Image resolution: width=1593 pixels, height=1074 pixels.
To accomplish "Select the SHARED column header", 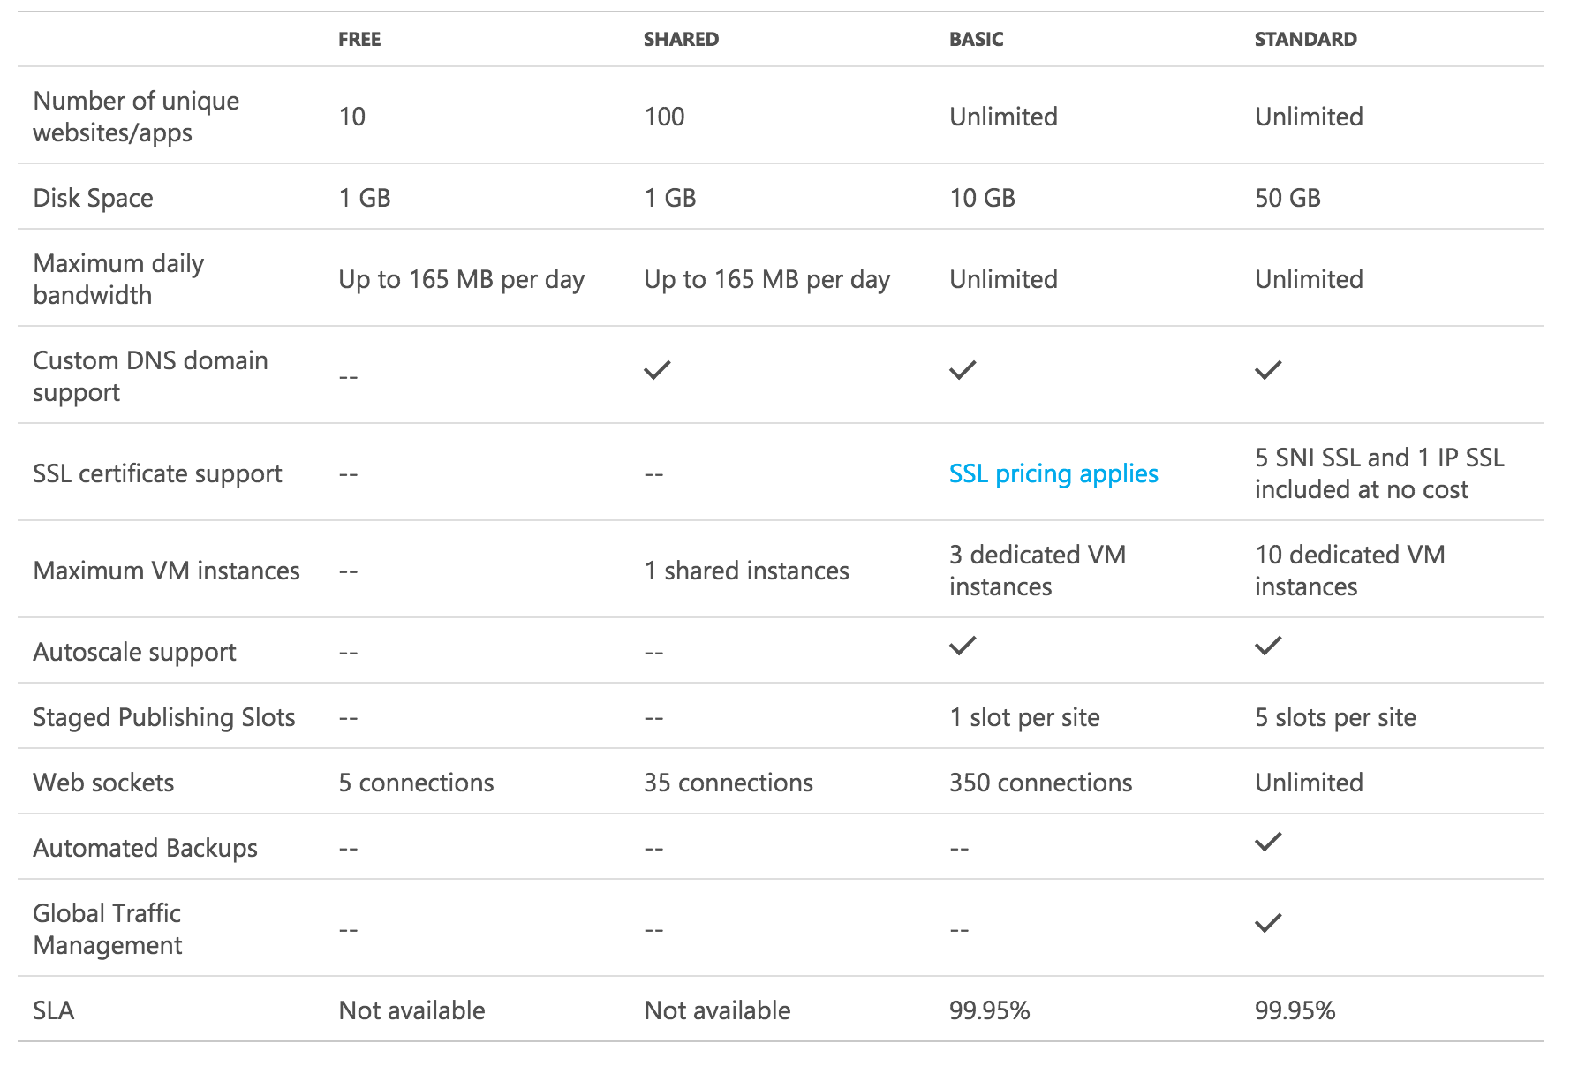I will (681, 40).
